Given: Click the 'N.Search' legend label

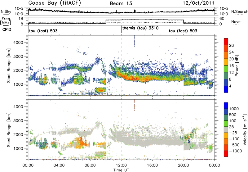Looking at the screenshot, I should [239, 11].
